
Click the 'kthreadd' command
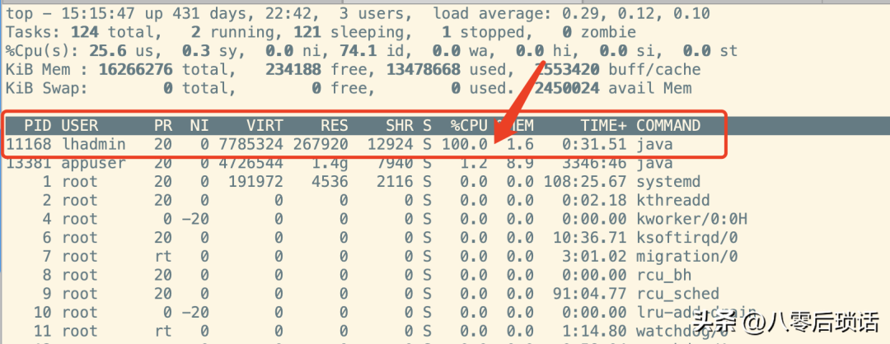click(673, 201)
